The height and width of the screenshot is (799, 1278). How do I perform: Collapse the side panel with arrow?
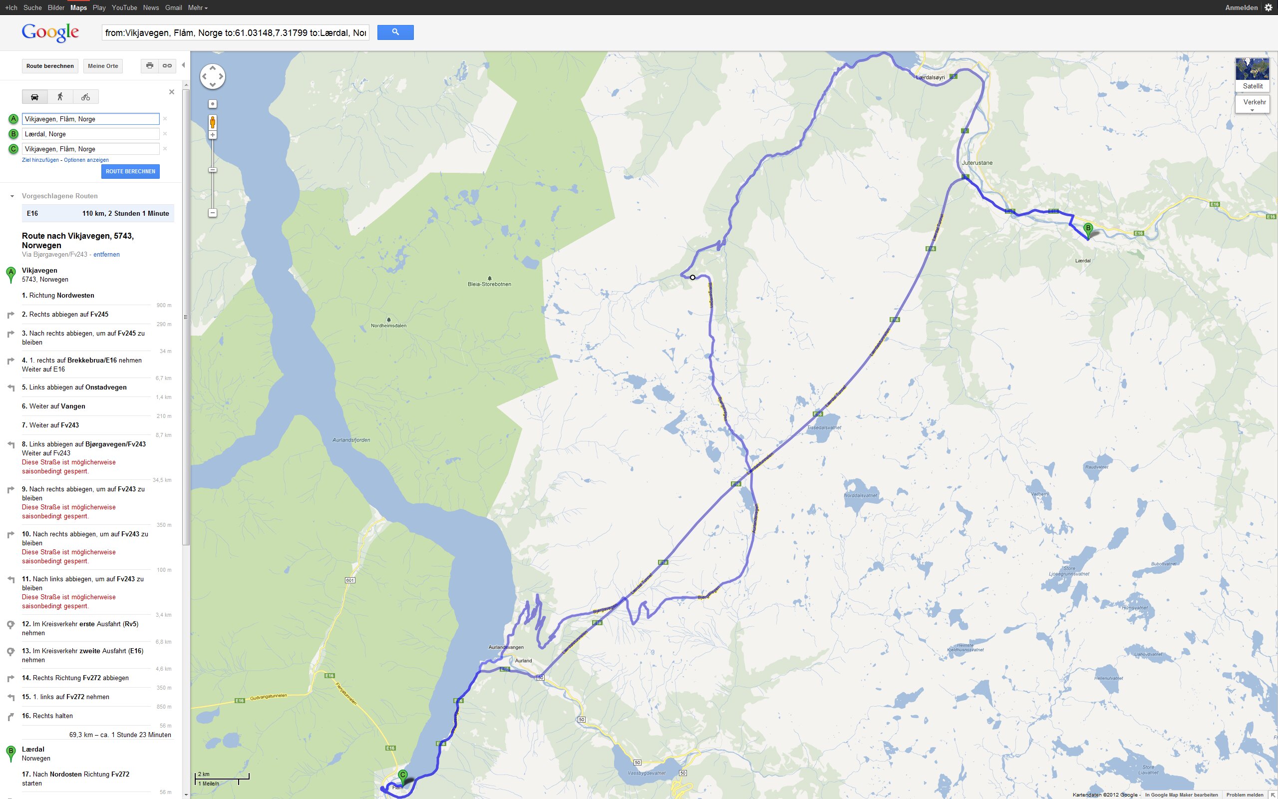click(183, 65)
